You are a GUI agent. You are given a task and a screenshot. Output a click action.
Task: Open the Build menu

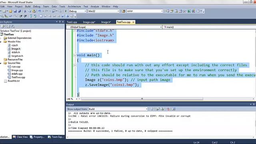[x=28, y=6]
